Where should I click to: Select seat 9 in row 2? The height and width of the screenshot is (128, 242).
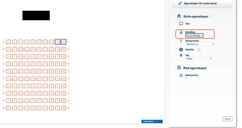pyautogui.click(x=57, y=49)
